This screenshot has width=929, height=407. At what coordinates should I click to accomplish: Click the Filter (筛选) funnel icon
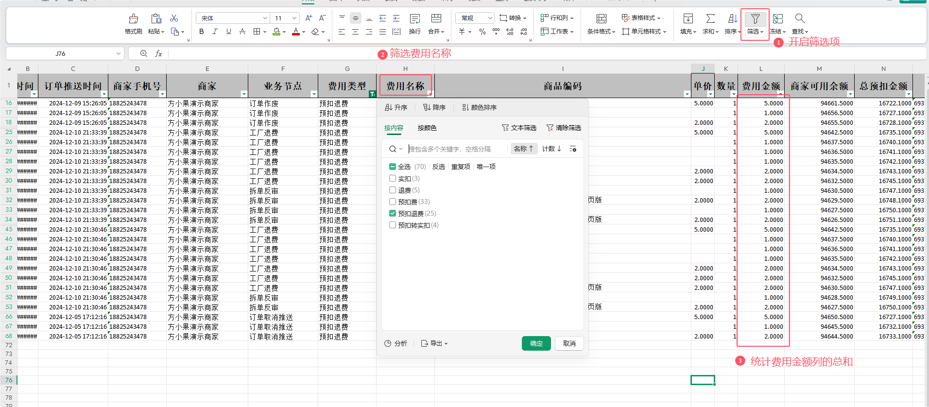pyautogui.click(x=755, y=19)
